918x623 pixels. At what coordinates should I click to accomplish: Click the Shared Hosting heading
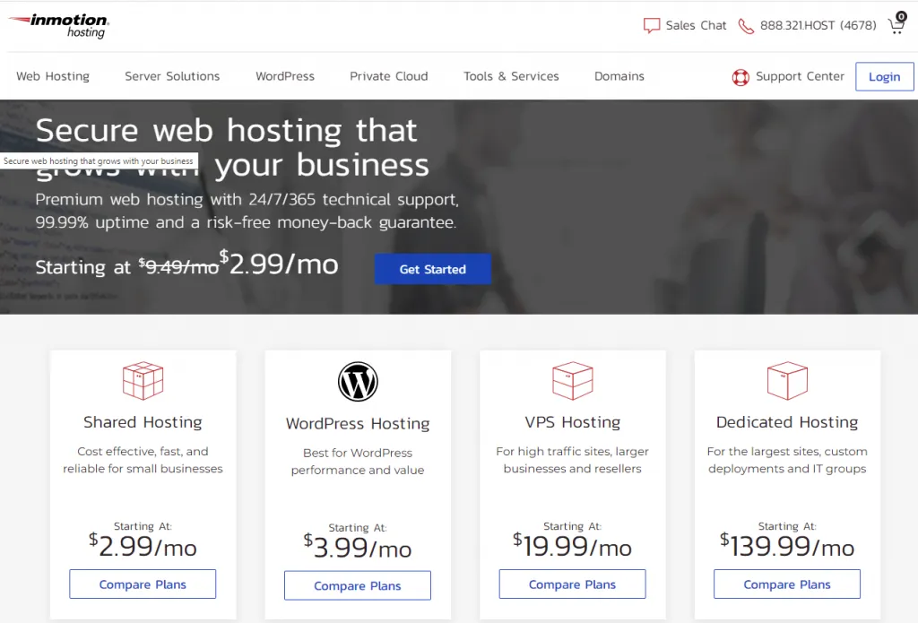pos(143,422)
